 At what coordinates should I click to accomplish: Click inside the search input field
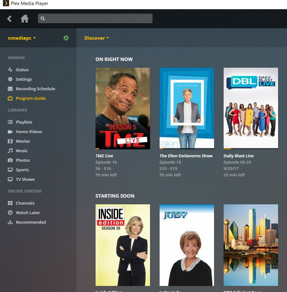point(95,18)
